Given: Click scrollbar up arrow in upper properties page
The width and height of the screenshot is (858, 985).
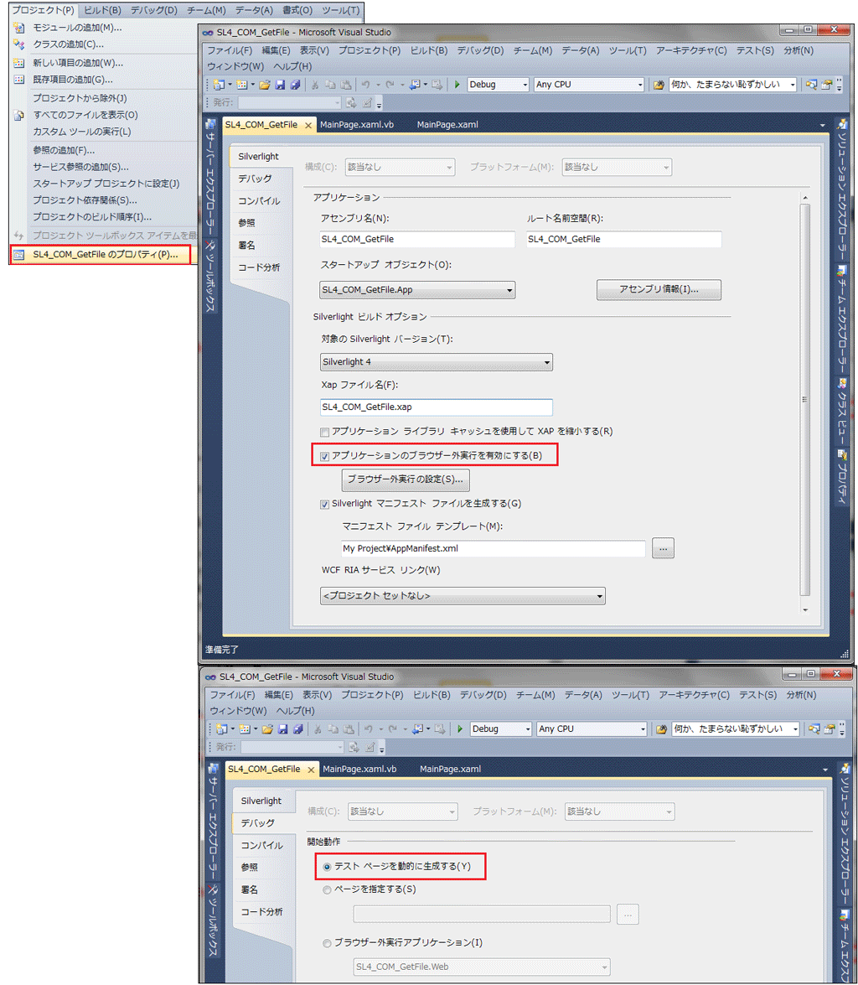Looking at the screenshot, I should coord(804,198).
